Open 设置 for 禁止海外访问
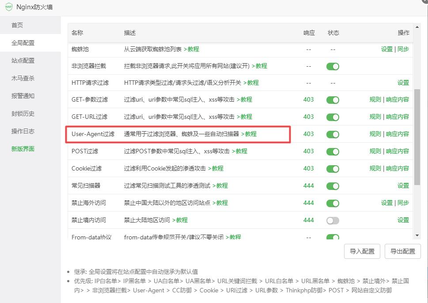428x303 pixels. [x=387, y=203]
